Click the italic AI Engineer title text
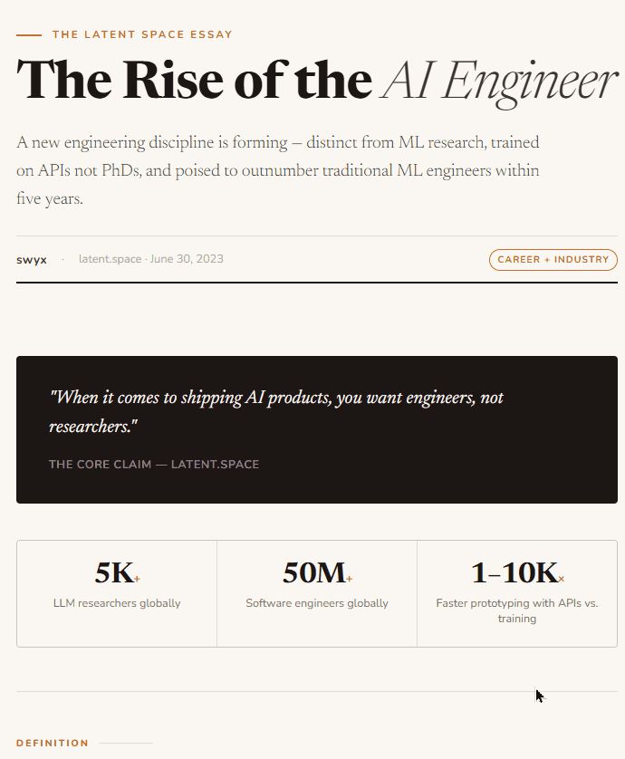The height and width of the screenshot is (759, 625). tap(499, 83)
